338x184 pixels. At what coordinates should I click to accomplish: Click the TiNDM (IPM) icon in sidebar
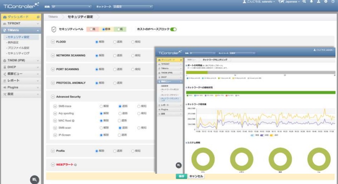5,60
